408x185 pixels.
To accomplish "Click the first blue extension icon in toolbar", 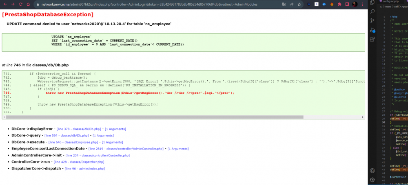I will (x=308, y=4).
